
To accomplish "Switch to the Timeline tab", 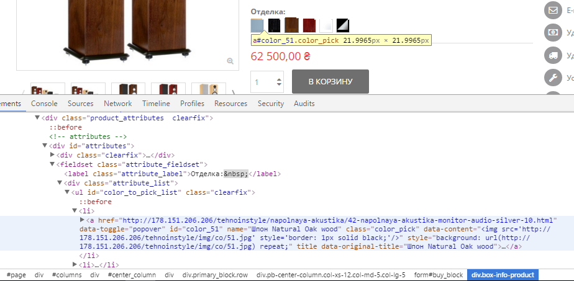I will click(x=156, y=104).
